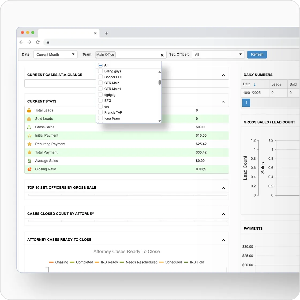This screenshot has height=300, width=300.
Task: Enable the Francis TAF checkbox
Action: (100, 112)
